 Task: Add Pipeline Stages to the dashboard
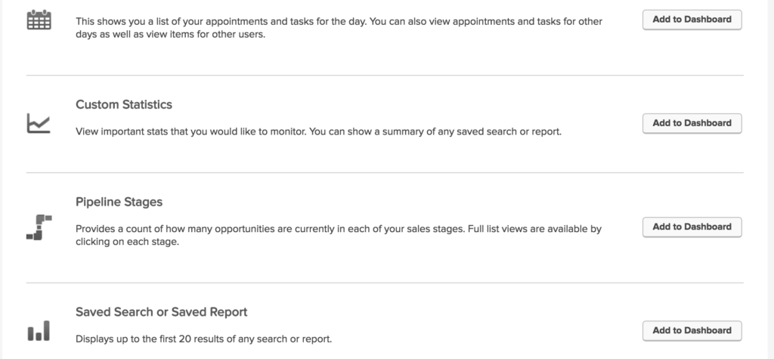coord(692,227)
